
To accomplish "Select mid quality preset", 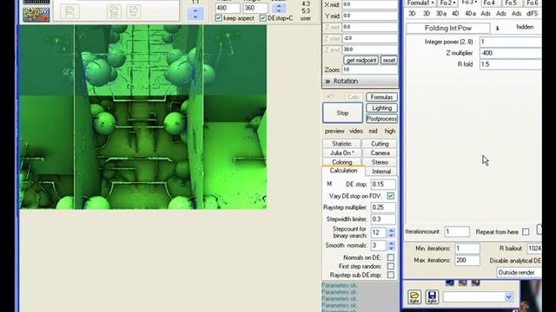I will pos(373,131).
